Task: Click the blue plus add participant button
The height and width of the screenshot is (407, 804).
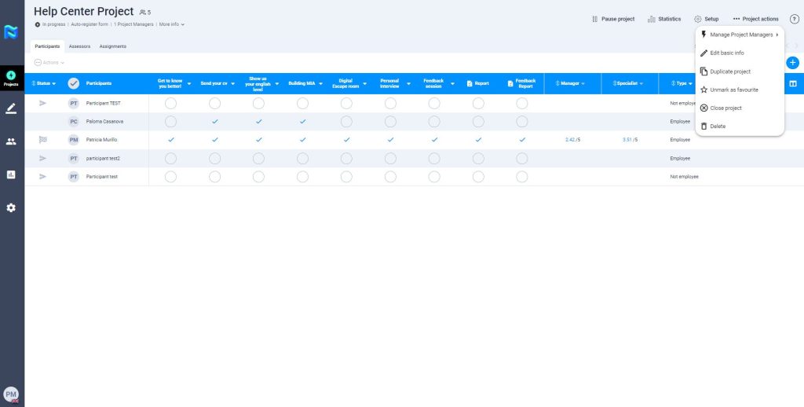Action: [x=792, y=62]
